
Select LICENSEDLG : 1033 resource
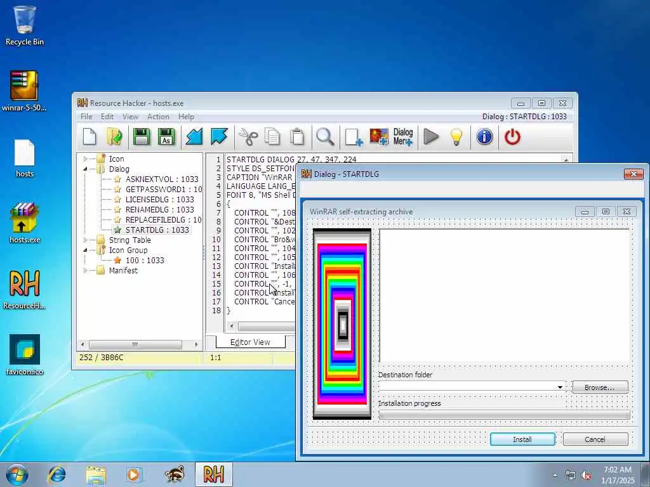[x=159, y=199]
